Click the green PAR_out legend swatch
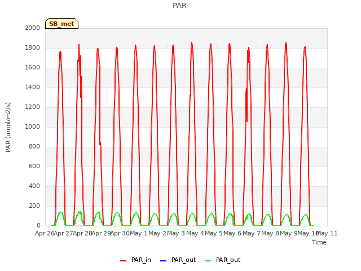 pos(208,261)
